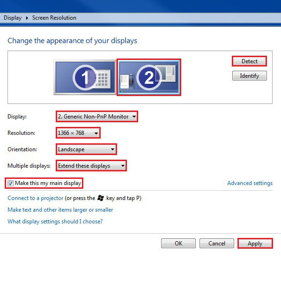Click Screen Resolution breadcrumb item
The width and height of the screenshot is (281, 281).
point(54,18)
